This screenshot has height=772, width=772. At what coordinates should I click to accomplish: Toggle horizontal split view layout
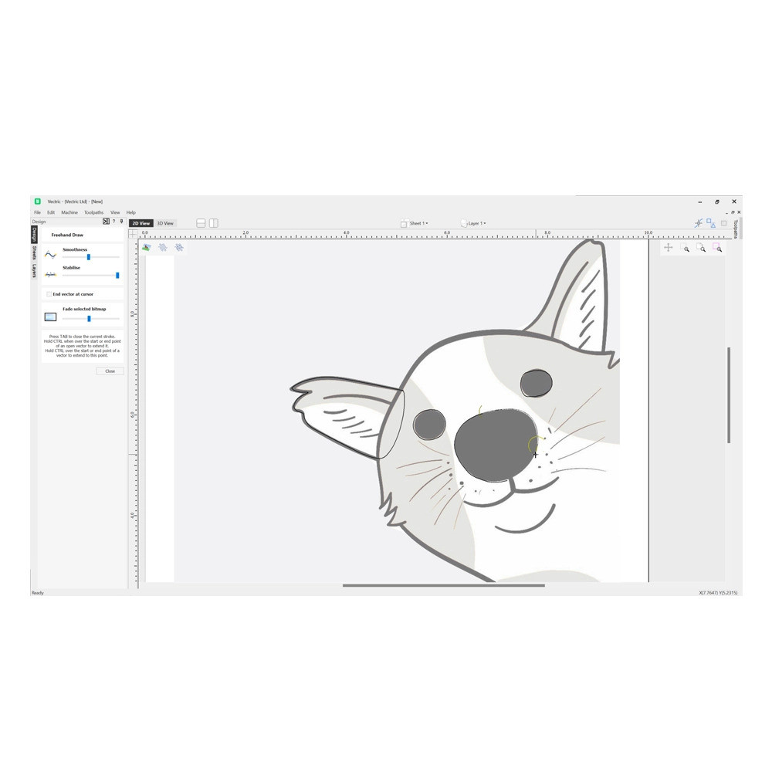(x=200, y=223)
